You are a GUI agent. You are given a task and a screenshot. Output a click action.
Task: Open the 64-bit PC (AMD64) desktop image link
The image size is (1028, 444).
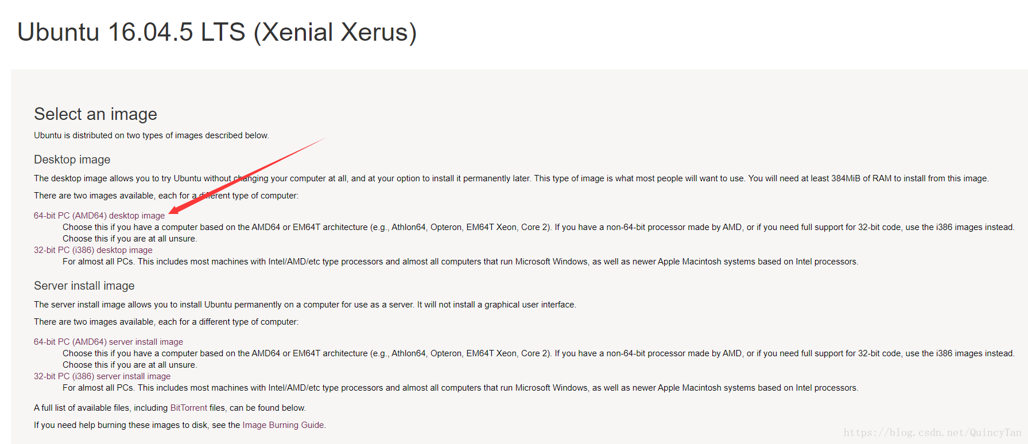pos(99,216)
